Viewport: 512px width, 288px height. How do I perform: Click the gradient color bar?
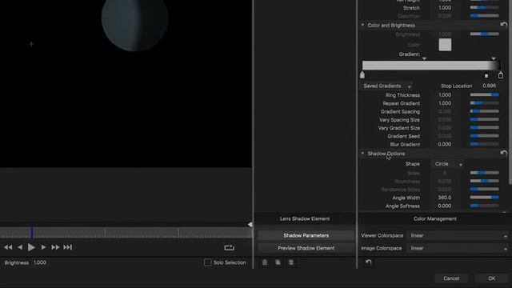point(430,66)
